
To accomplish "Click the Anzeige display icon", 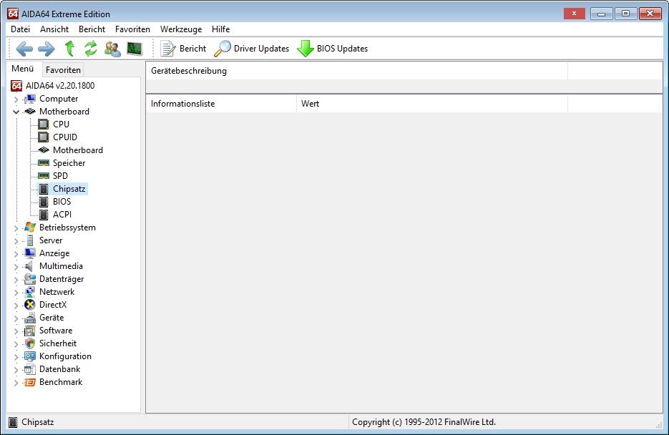I will [30, 253].
